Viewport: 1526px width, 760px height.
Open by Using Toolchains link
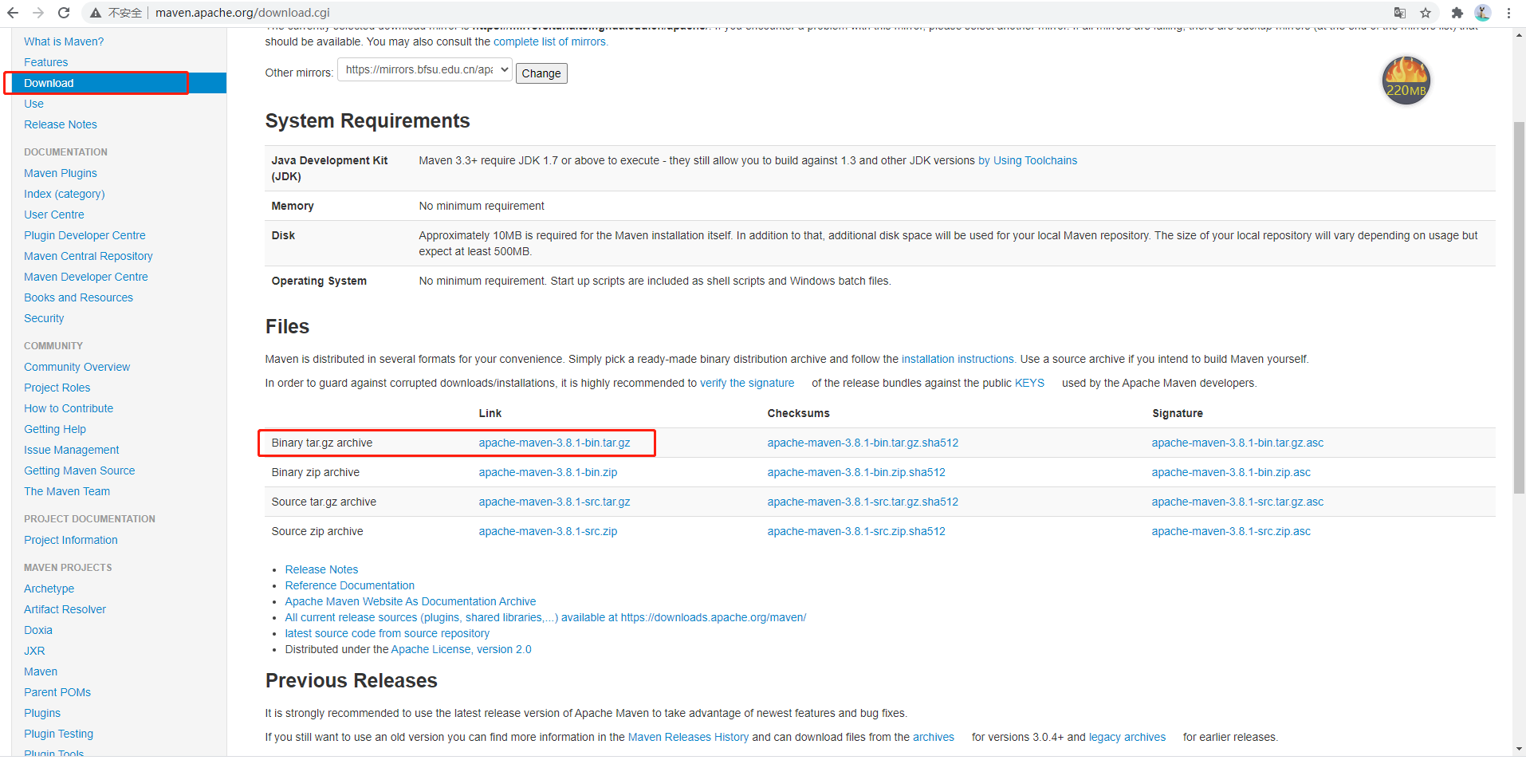pos(1028,160)
